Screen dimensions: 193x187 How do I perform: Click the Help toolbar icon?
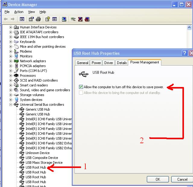[47, 19]
